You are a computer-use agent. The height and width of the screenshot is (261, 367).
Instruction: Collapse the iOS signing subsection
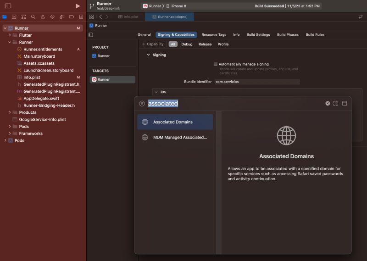[156, 92]
